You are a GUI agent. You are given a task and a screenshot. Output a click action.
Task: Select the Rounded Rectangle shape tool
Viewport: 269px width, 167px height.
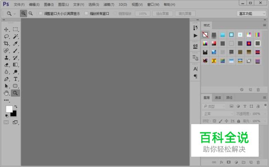coord(15,86)
